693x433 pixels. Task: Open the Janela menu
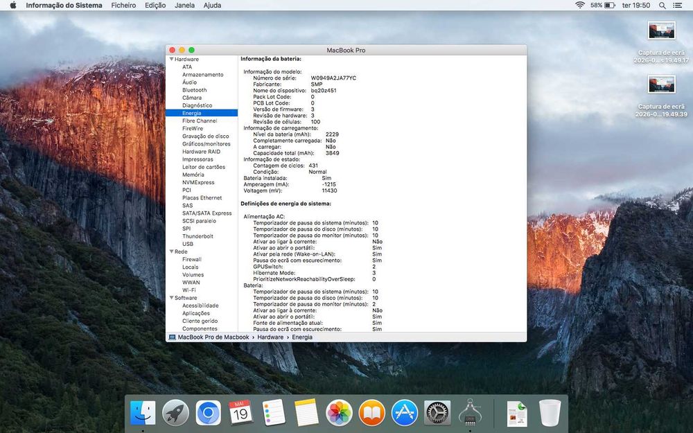coord(184,6)
